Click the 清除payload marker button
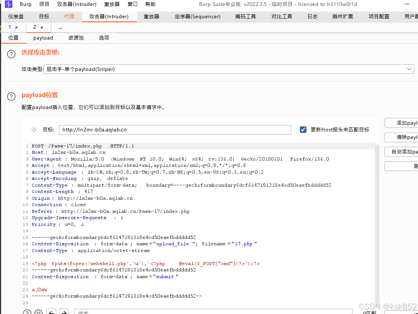This screenshot has width=418, height=314. 401,137
